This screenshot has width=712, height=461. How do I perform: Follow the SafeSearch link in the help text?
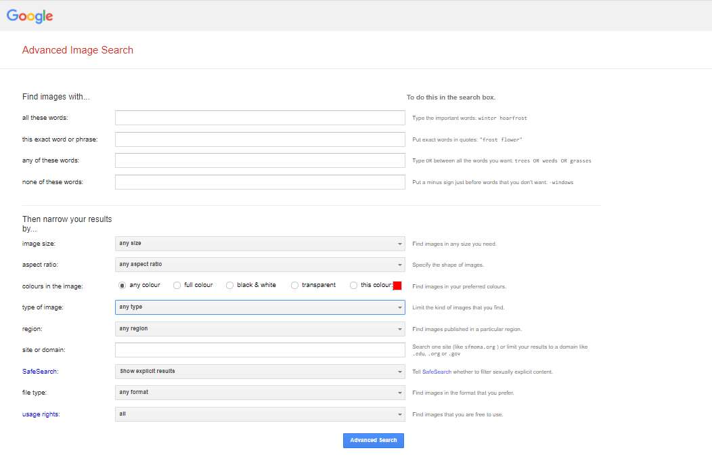pyautogui.click(x=437, y=372)
